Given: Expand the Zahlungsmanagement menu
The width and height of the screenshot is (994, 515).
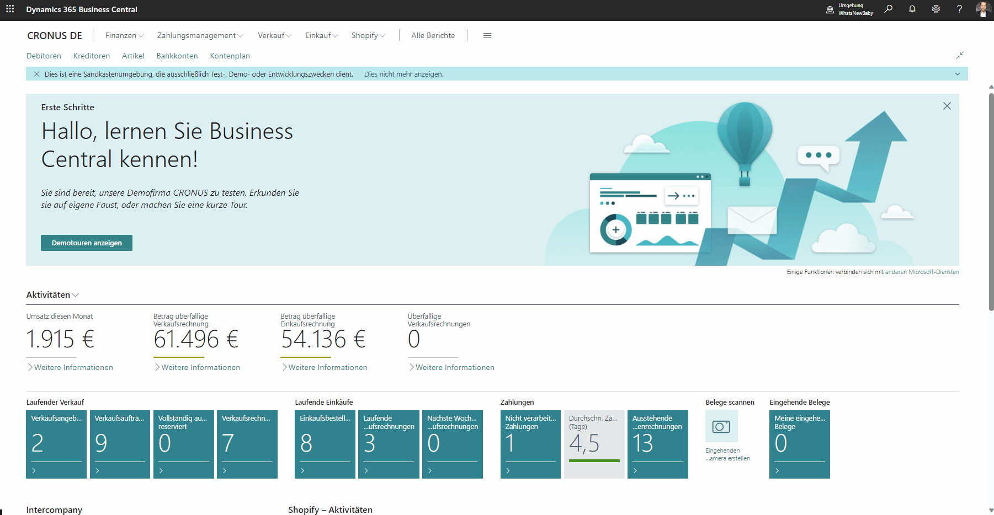Looking at the screenshot, I should 200,35.
